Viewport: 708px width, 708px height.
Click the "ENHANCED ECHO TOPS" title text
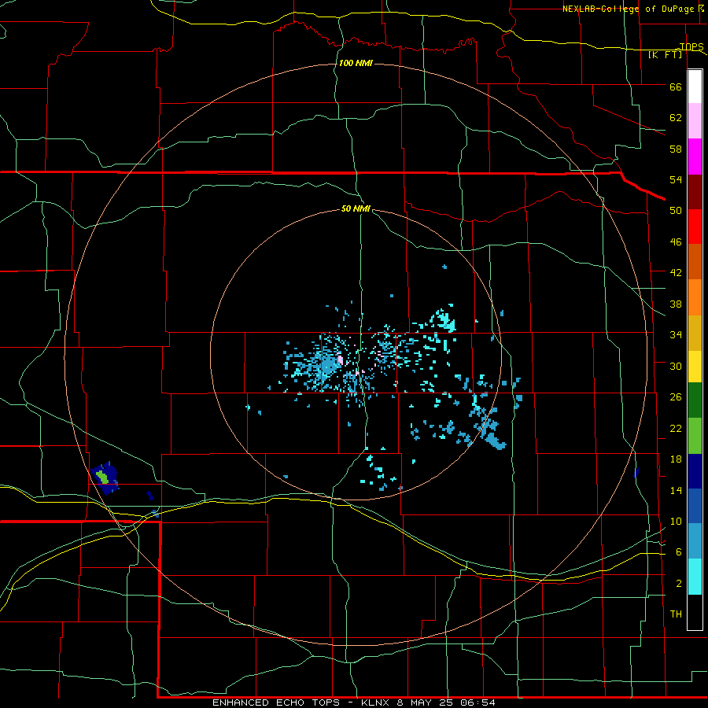pyautogui.click(x=276, y=702)
